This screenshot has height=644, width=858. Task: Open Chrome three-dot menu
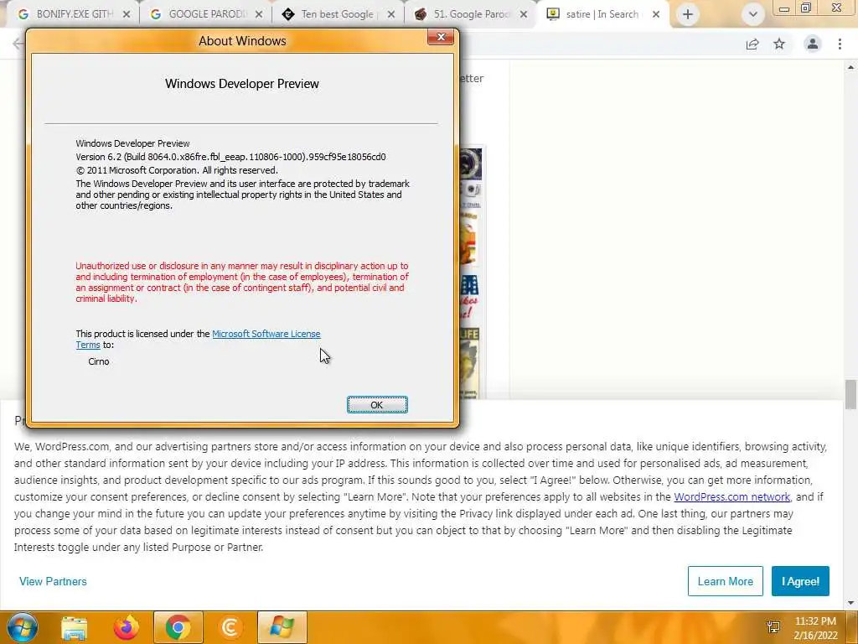click(840, 44)
